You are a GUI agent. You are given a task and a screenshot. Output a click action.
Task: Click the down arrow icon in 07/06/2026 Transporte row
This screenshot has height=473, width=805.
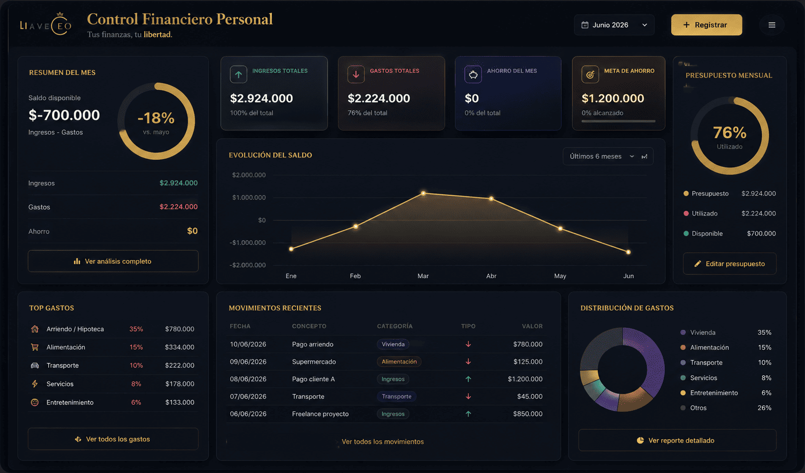[x=468, y=396]
